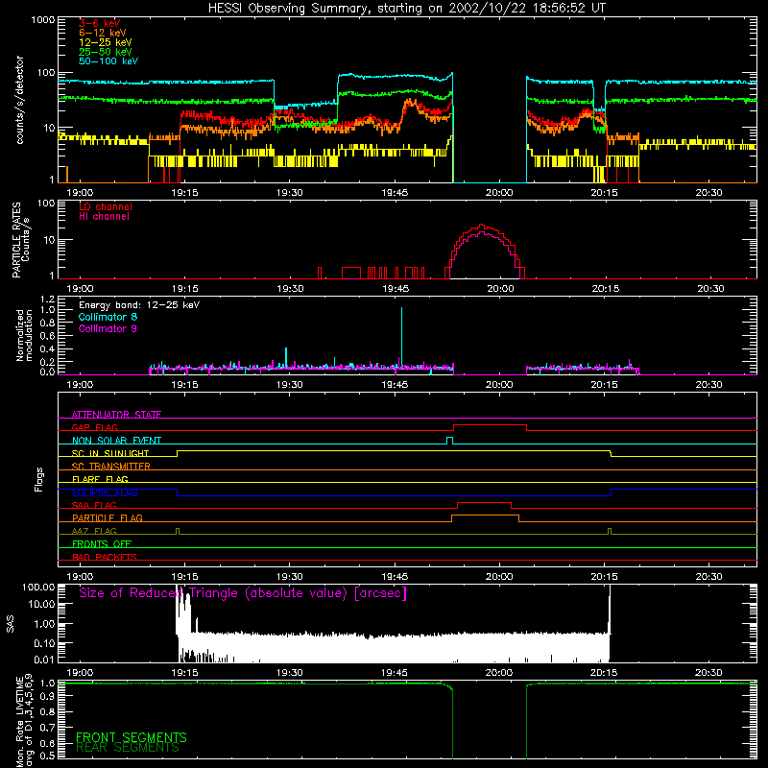768x768 pixels.
Task: Click the FLARE_FLAG label
Action: pyautogui.click(x=100, y=479)
